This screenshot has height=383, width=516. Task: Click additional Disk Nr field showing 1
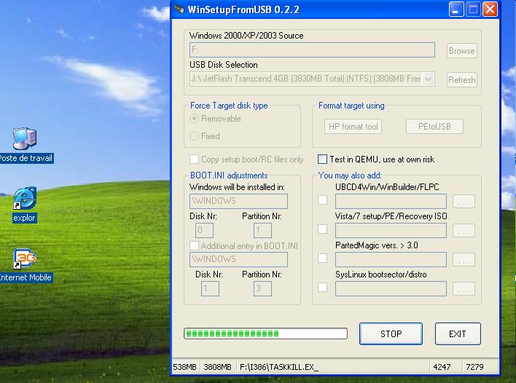click(210, 288)
